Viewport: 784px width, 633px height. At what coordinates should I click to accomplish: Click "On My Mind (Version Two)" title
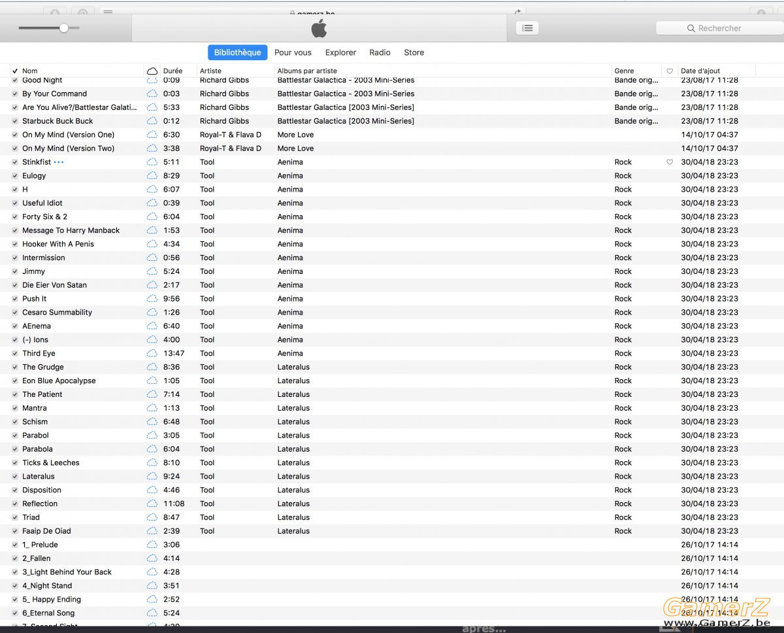pos(68,148)
